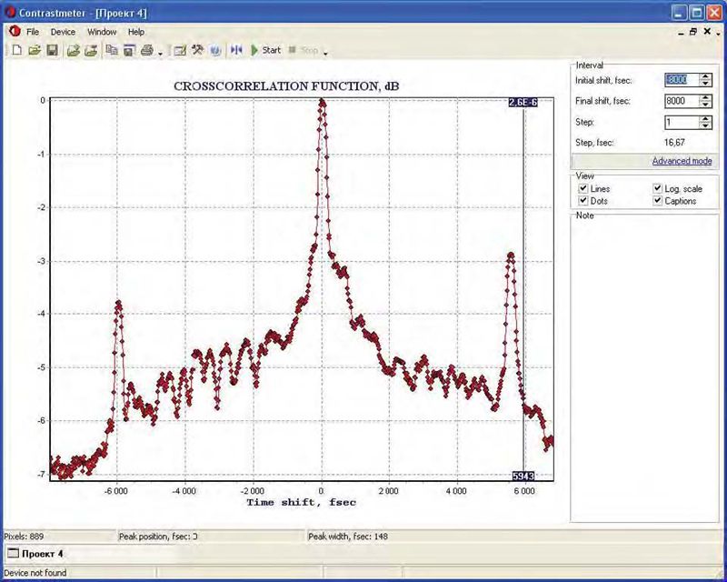Click the New document toolbar icon
Image resolution: width=727 pixels, height=582 pixels.
point(17,50)
